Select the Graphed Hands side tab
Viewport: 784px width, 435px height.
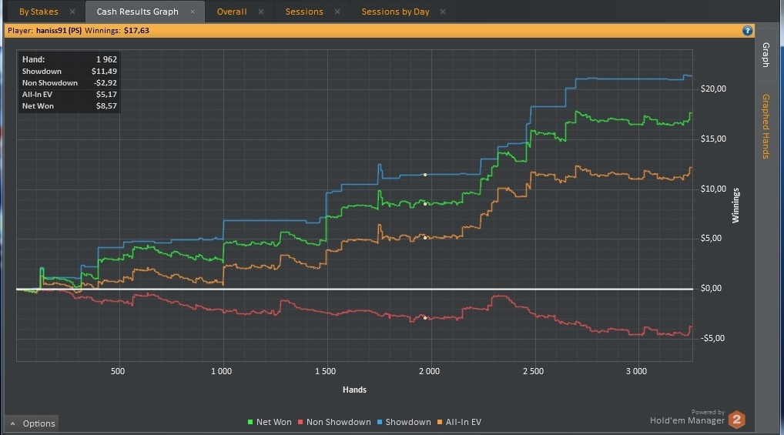pyautogui.click(x=766, y=126)
